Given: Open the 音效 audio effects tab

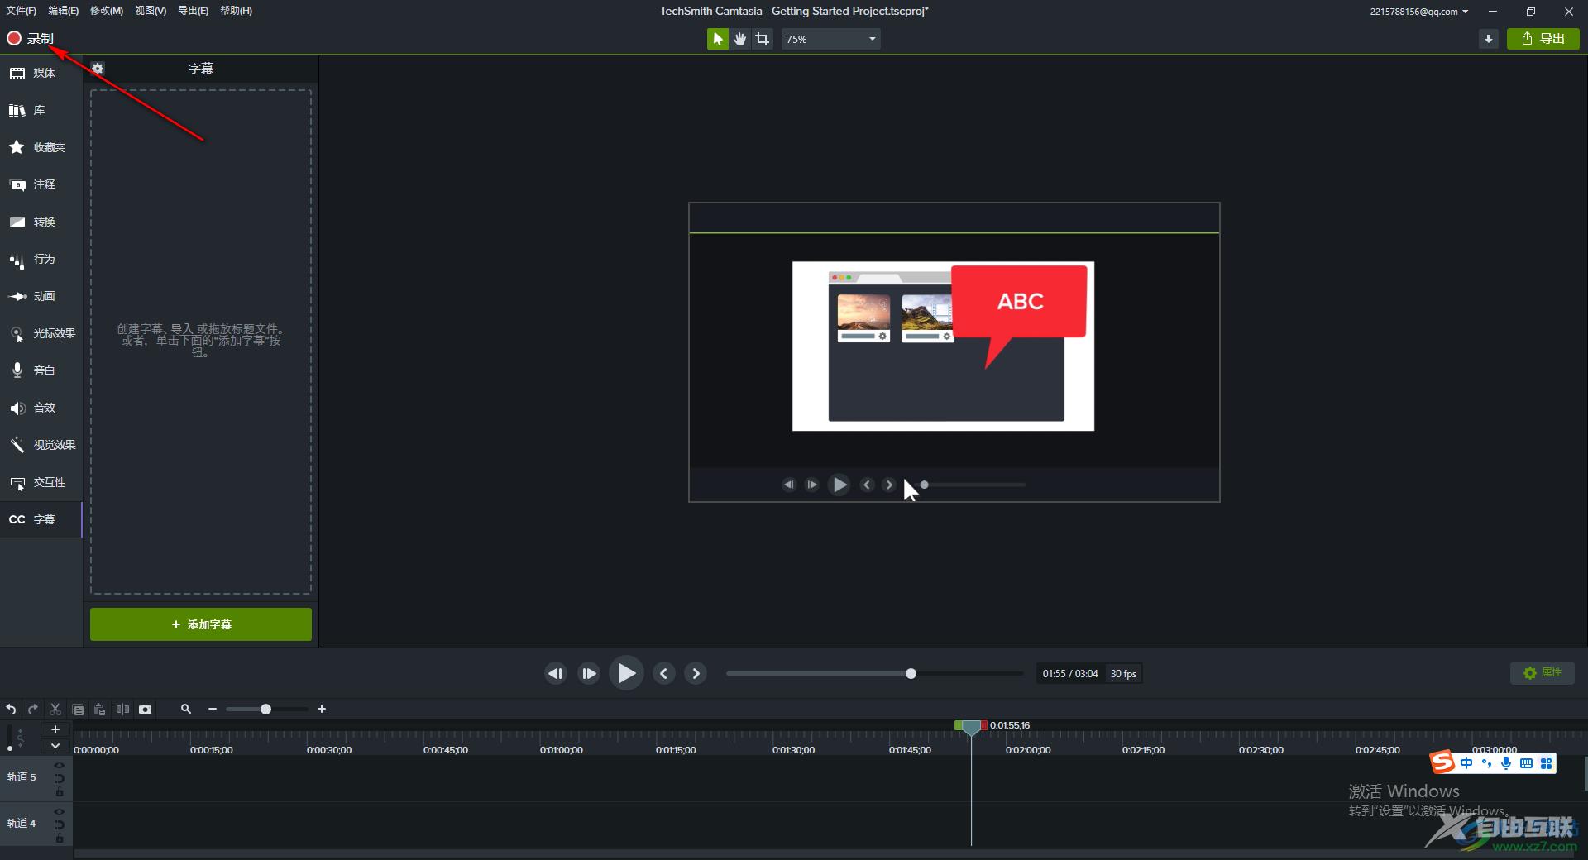Looking at the screenshot, I should tap(41, 408).
